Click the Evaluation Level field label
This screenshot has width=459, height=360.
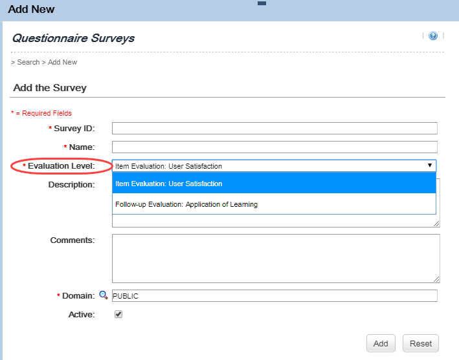pos(62,166)
